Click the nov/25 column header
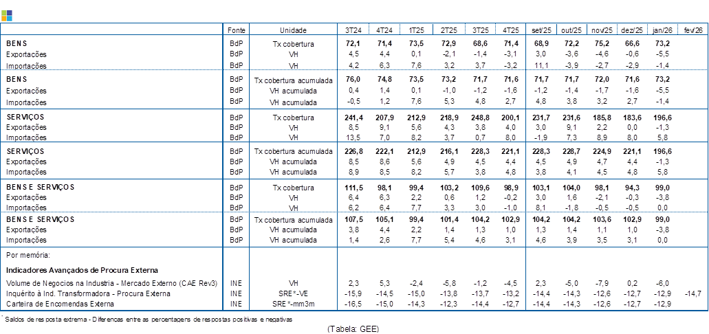Viewport: 709px width, 334px height. [x=602, y=30]
